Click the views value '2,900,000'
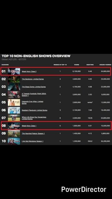Viewport: 112px width, 199px height. pyautogui.click(x=77, y=102)
